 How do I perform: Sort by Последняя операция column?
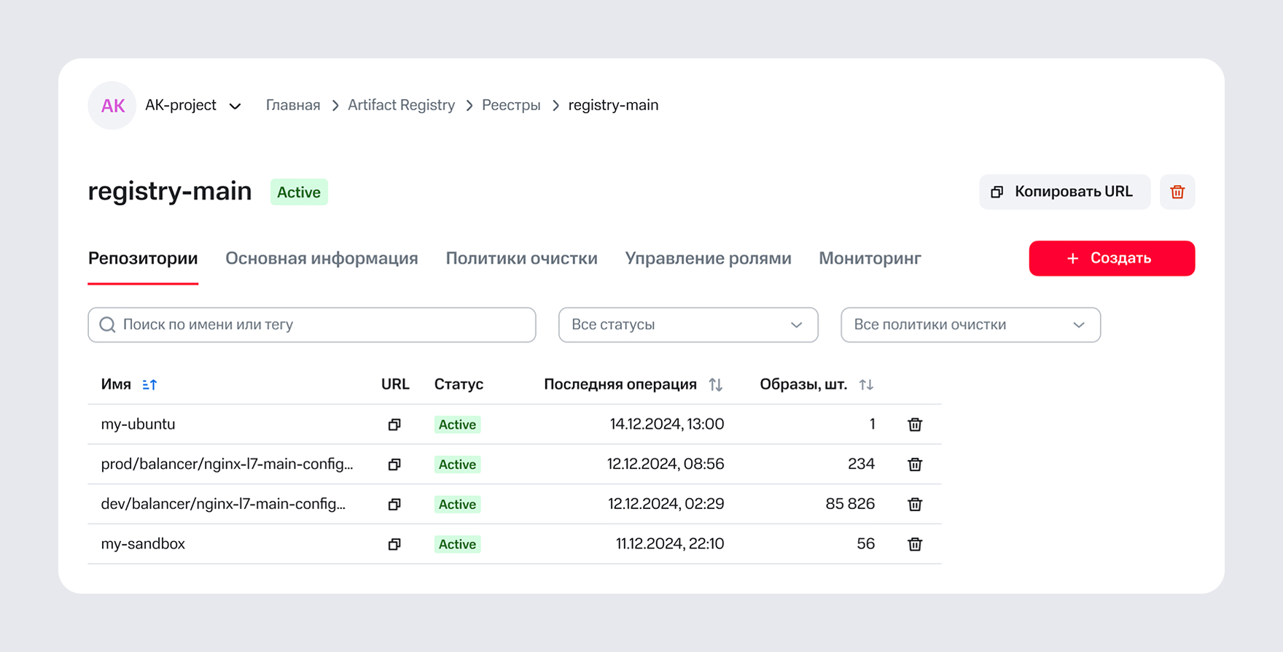(716, 384)
